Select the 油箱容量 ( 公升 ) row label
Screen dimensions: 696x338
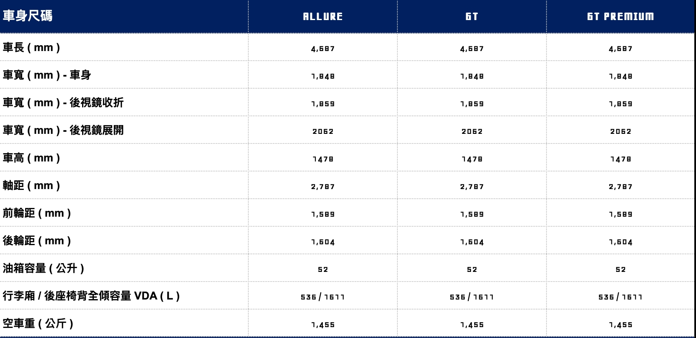tap(44, 268)
